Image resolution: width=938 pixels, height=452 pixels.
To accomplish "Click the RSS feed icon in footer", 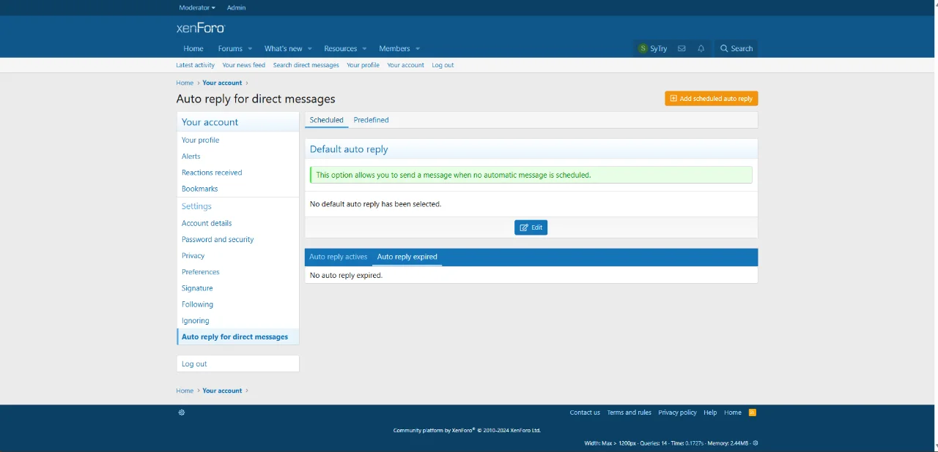I will [752, 413].
